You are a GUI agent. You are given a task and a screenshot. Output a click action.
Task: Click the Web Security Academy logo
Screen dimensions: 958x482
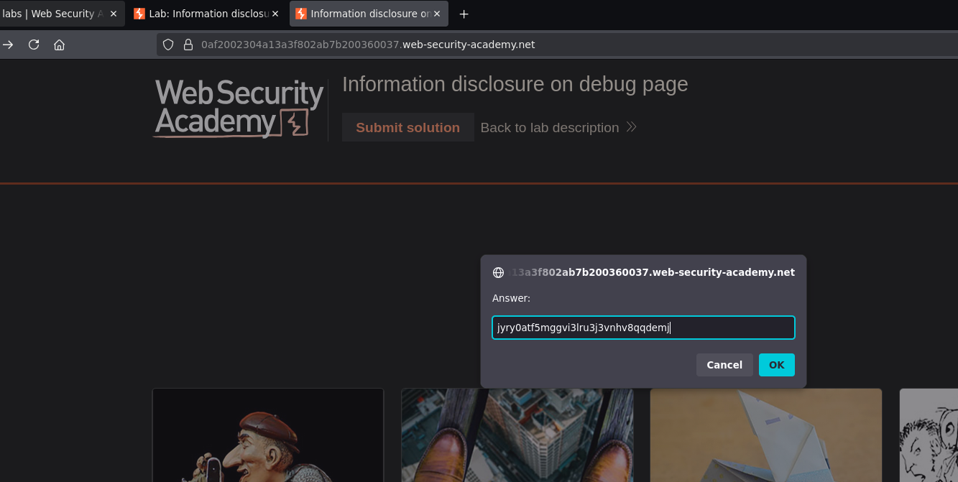pos(239,108)
